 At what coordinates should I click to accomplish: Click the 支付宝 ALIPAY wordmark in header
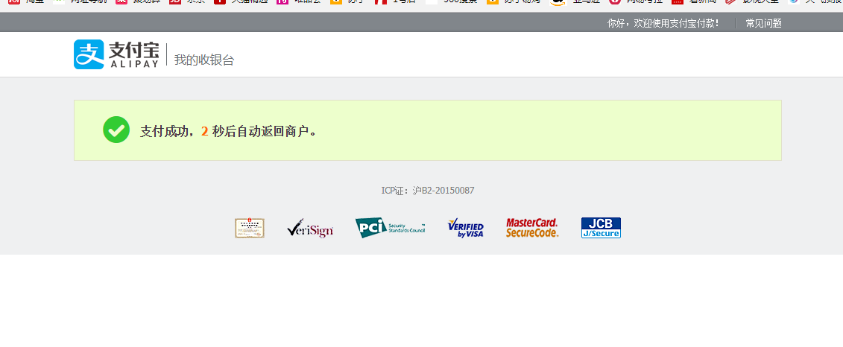click(x=134, y=54)
